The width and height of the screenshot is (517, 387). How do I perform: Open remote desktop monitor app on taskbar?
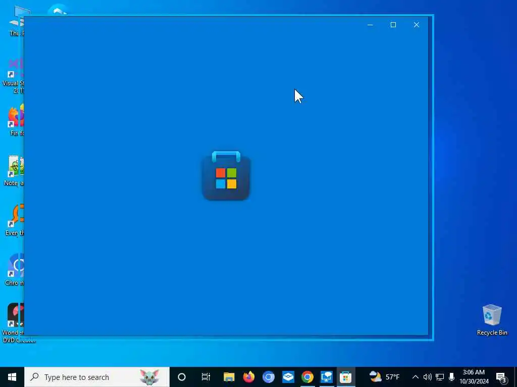click(327, 377)
